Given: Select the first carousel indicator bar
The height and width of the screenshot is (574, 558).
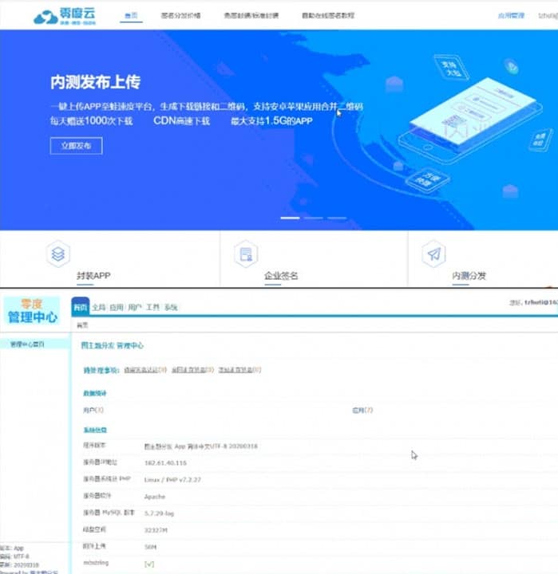Looking at the screenshot, I should pyautogui.click(x=290, y=218).
